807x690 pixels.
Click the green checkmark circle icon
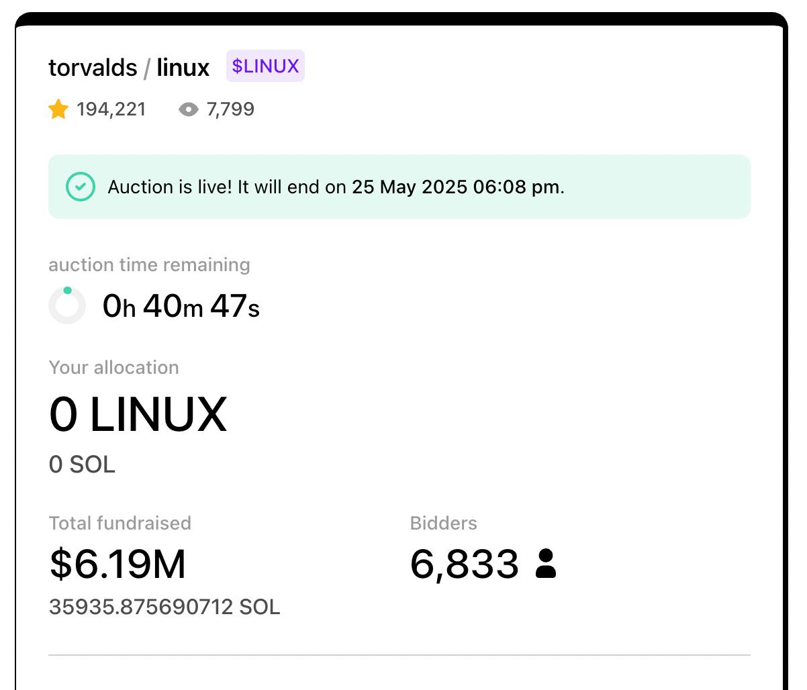(x=80, y=187)
